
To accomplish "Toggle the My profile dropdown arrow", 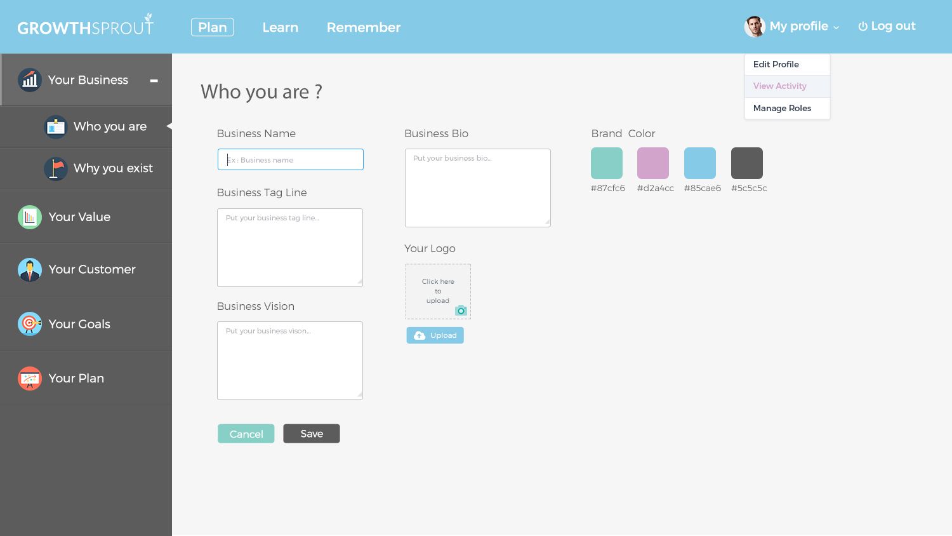I will (x=836, y=27).
